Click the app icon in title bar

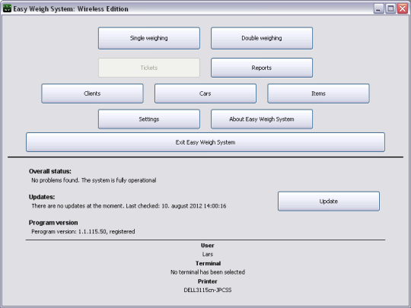(x=7, y=8)
